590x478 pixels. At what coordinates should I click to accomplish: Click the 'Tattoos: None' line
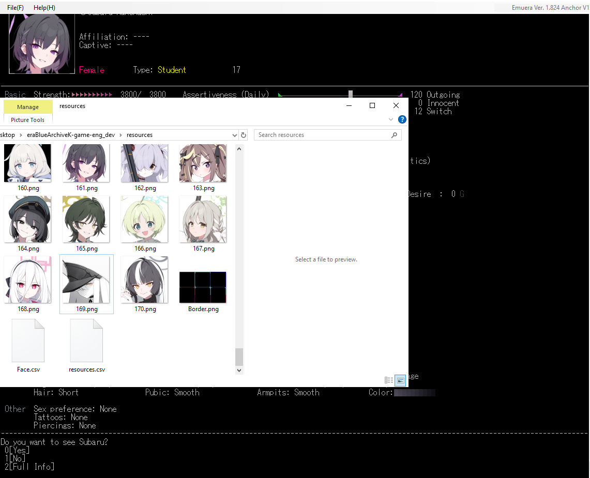pyautogui.click(x=60, y=418)
